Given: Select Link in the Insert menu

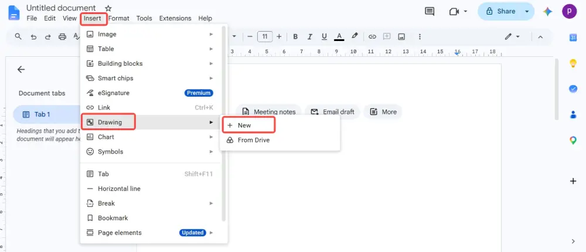Looking at the screenshot, I should coord(150,107).
